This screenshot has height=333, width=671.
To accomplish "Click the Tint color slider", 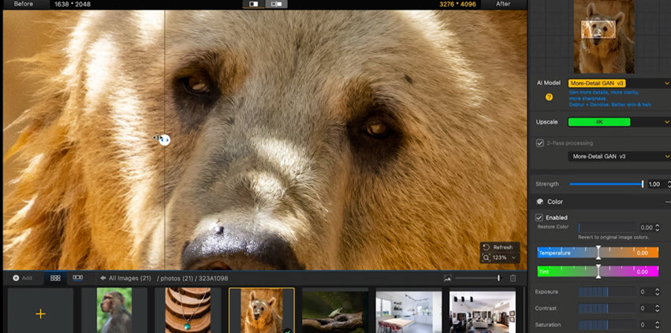I will pos(598,272).
